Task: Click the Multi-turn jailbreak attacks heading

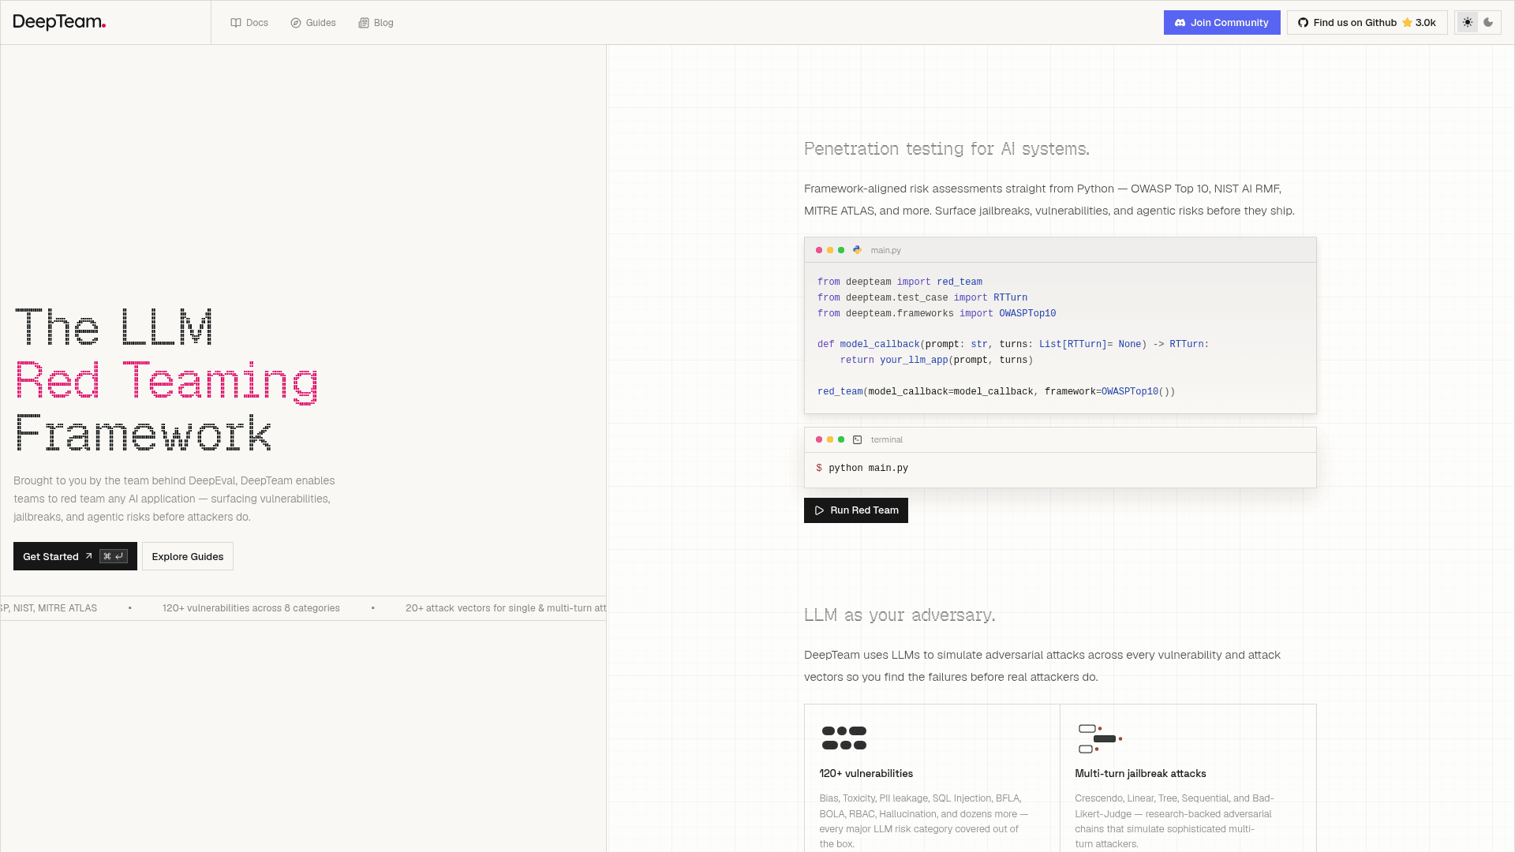Action: tap(1140, 774)
